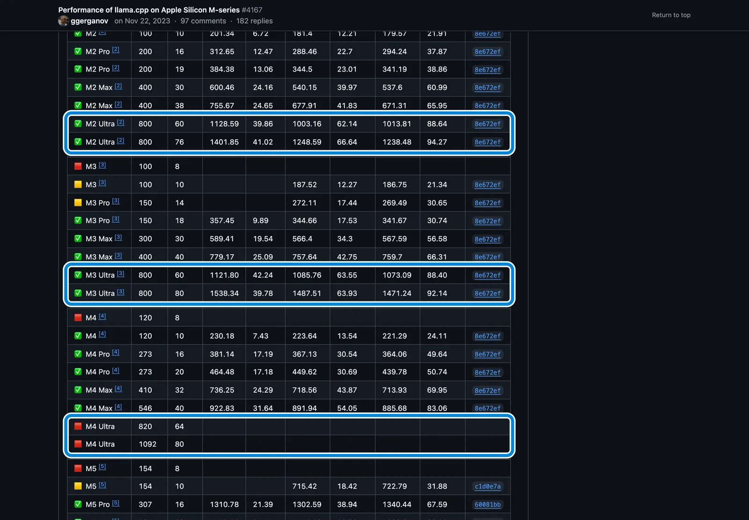The image size is (749, 520).
Task: Follow footnote [3] beside M3 Ultra 60-core
Action: click(121, 274)
